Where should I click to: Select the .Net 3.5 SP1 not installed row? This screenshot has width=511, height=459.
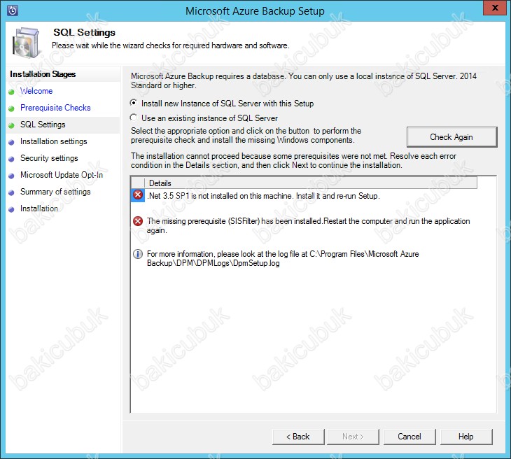[263, 196]
